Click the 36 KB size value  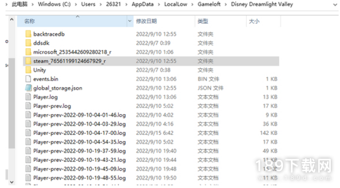(x=270, y=124)
